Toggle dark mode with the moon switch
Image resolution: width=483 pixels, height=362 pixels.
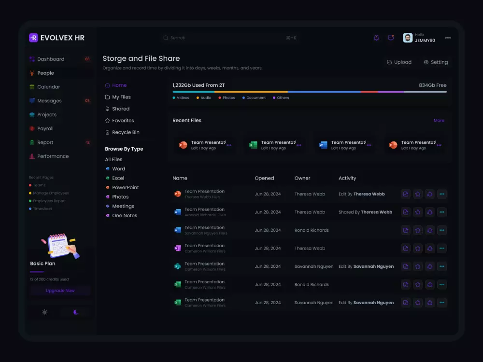pos(76,312)
